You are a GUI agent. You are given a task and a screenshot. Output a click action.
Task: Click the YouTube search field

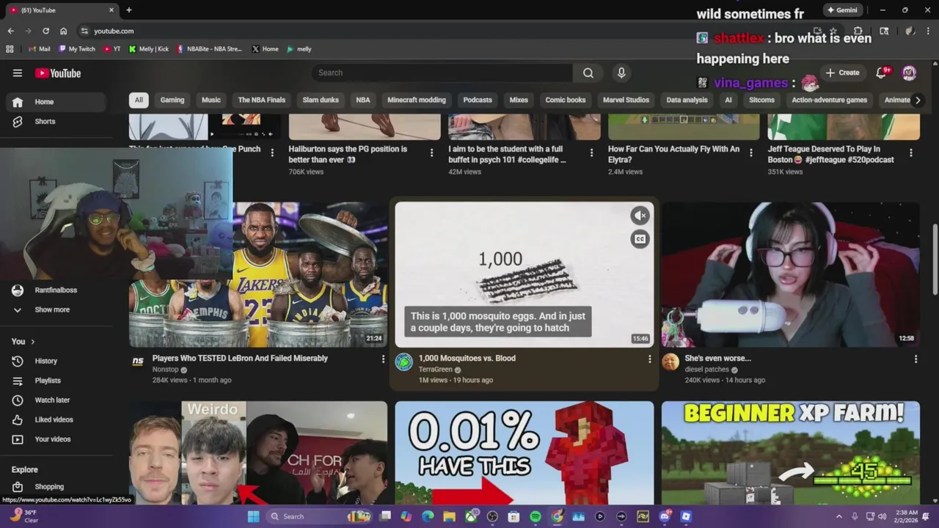(442, 73)
